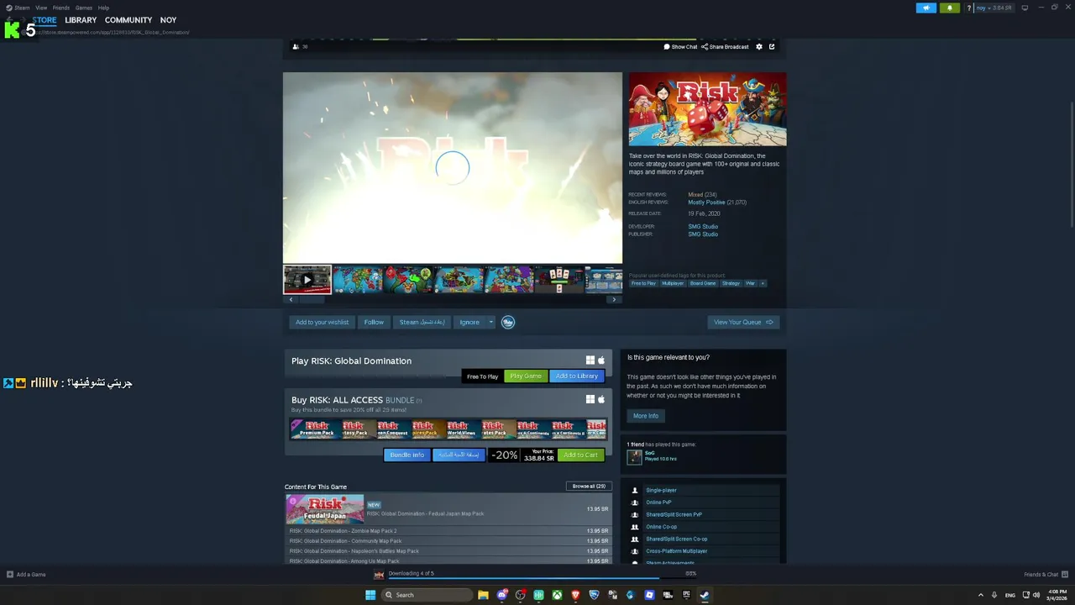
Task: Click Add to Library button
Action: point(577,376)
